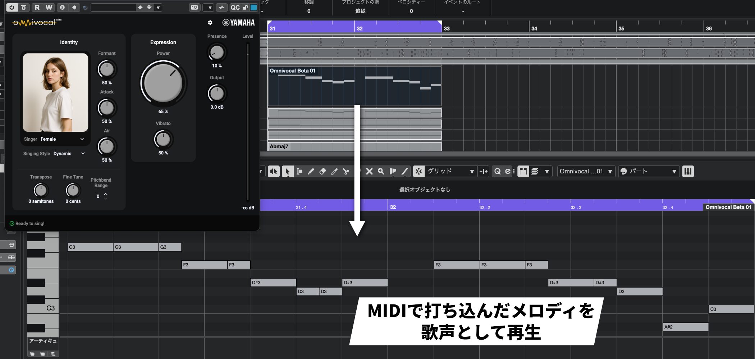755x359 pixels.
Task: Enable Write automation W button
Action: pyautogui.click(x=49, y=8)
